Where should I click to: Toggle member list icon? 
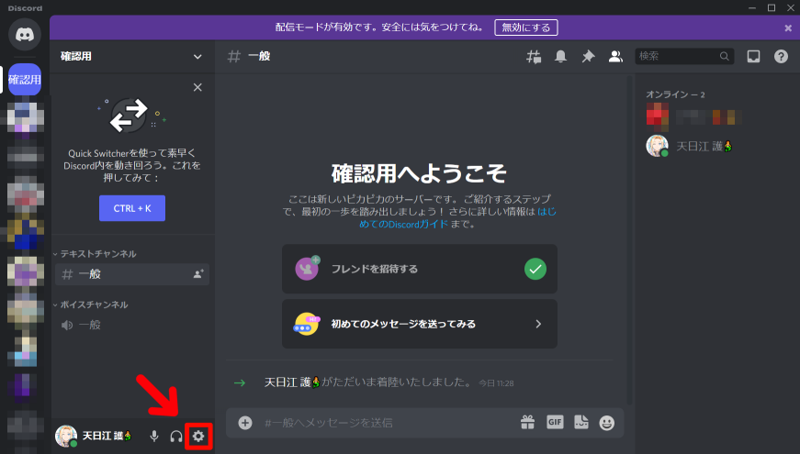615,57
